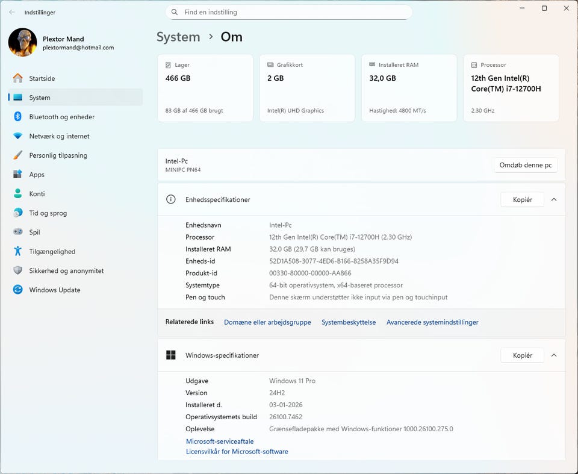Click the Find en indstilling search field

pyautogui.click(x=288, y=12)
